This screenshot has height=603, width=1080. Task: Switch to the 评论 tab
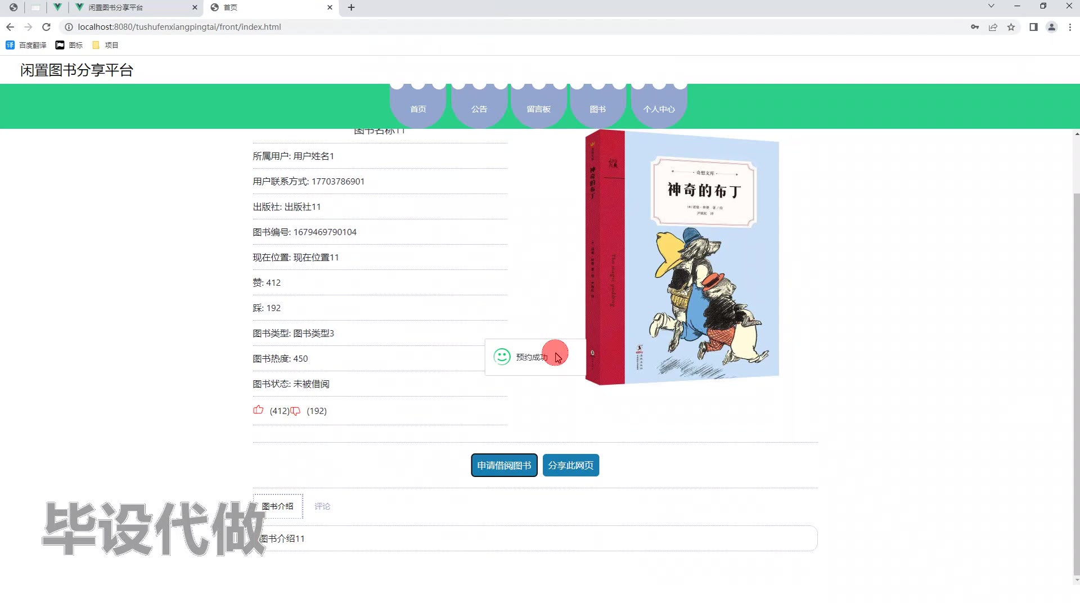tap(322, 506)
